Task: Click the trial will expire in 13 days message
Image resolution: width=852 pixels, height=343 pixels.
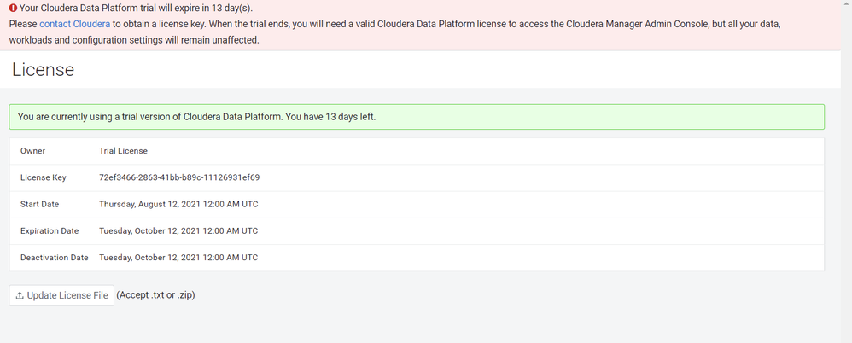Action: click(136, 9)
